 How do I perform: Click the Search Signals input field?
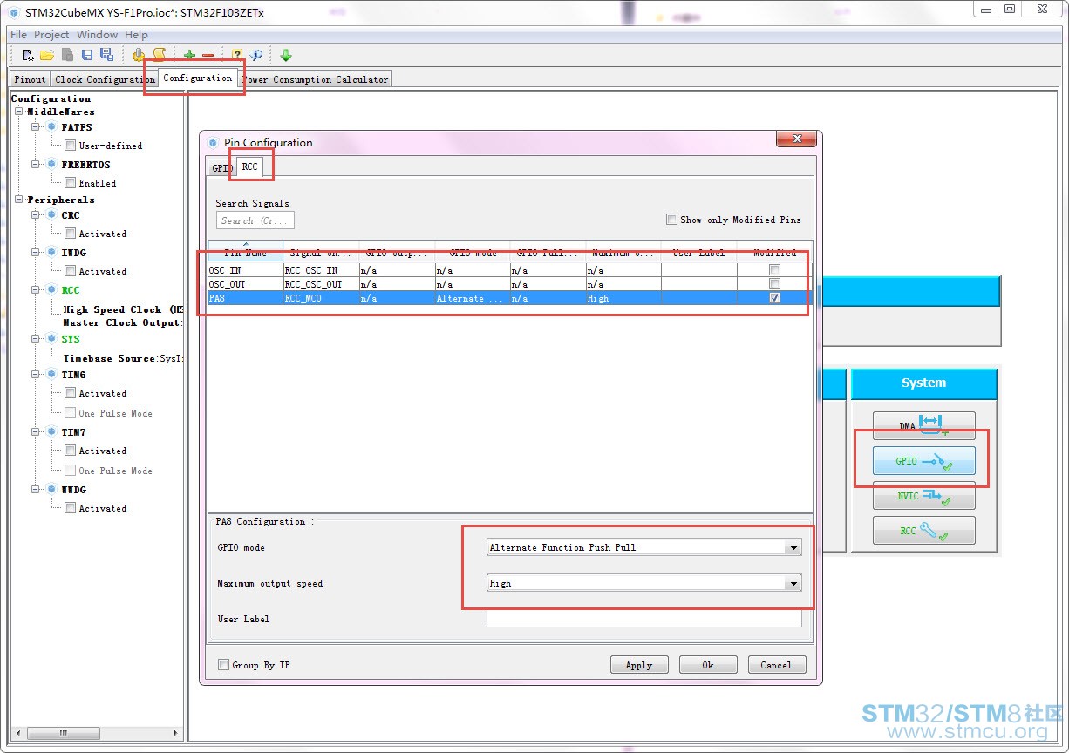pyautogui.click(x=255, y=220)
